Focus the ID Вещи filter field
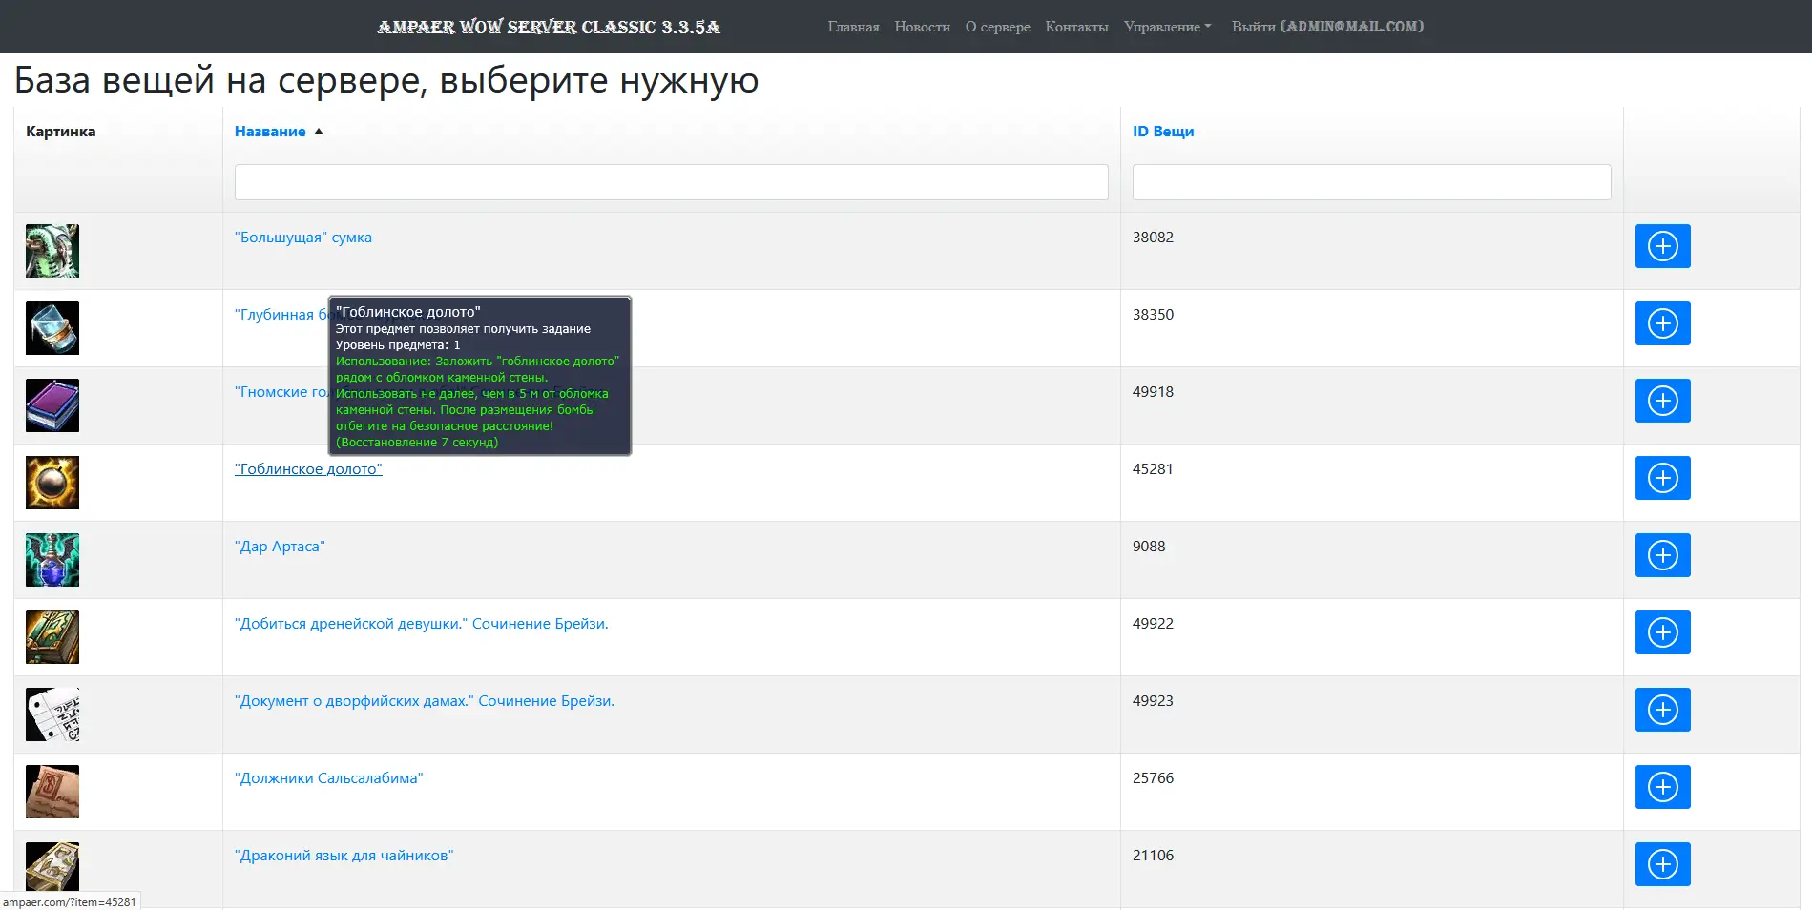The width and height of the screenshot is (1812, 910). tap(1371, 182)
